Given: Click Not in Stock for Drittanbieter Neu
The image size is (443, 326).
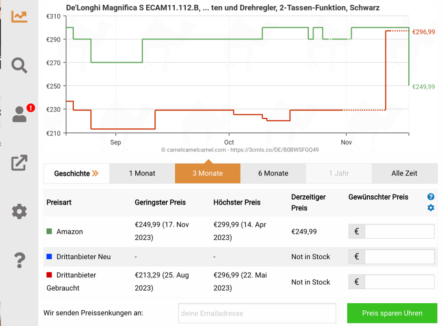Looking at the screenshot, I should 311,257.
